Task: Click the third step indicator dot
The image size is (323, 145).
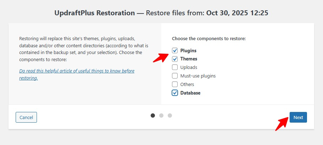Action: point(170,116)
